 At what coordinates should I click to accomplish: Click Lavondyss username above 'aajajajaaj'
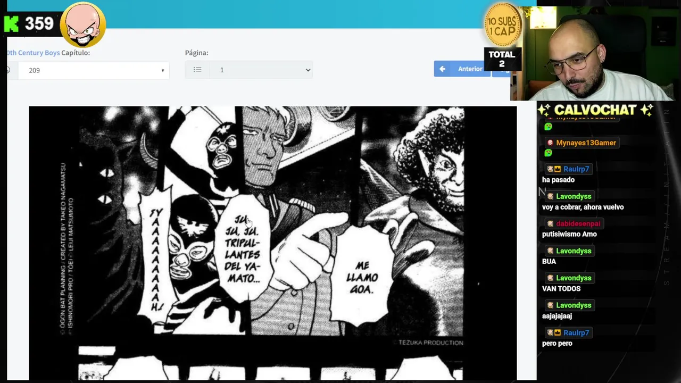pyautogui.click(x=574, y=305)
